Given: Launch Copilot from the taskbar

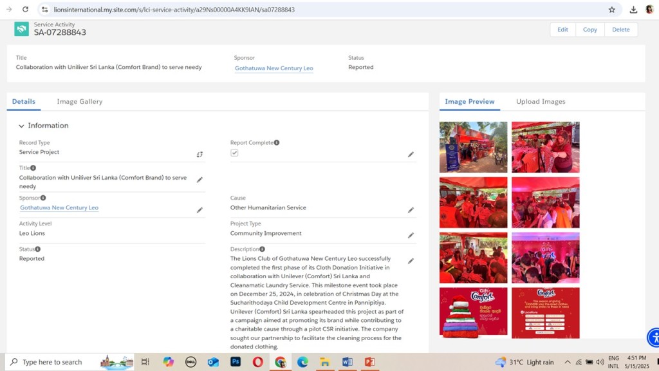Looking at the screenshot, I should pos(169,362).
